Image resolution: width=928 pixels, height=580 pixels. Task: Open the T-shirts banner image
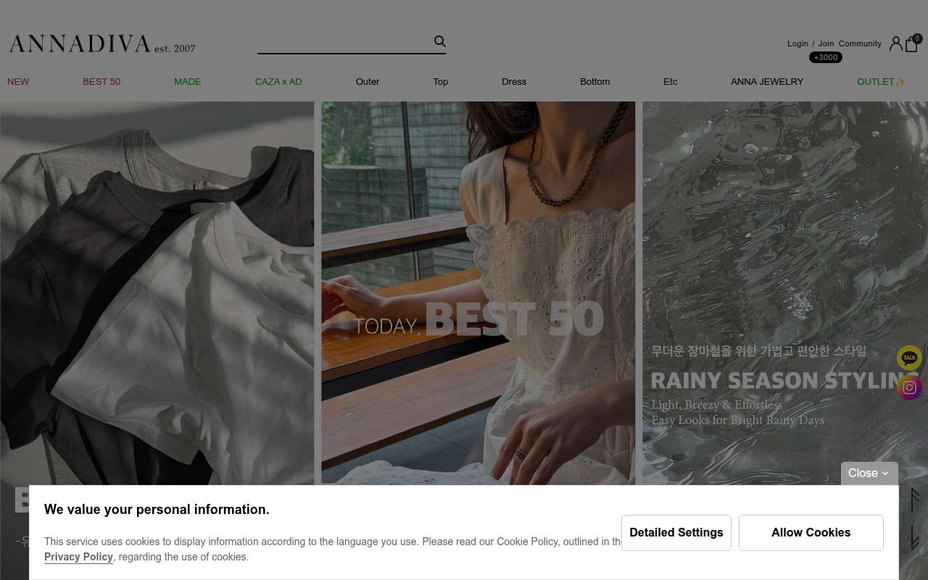coord(157,293)
